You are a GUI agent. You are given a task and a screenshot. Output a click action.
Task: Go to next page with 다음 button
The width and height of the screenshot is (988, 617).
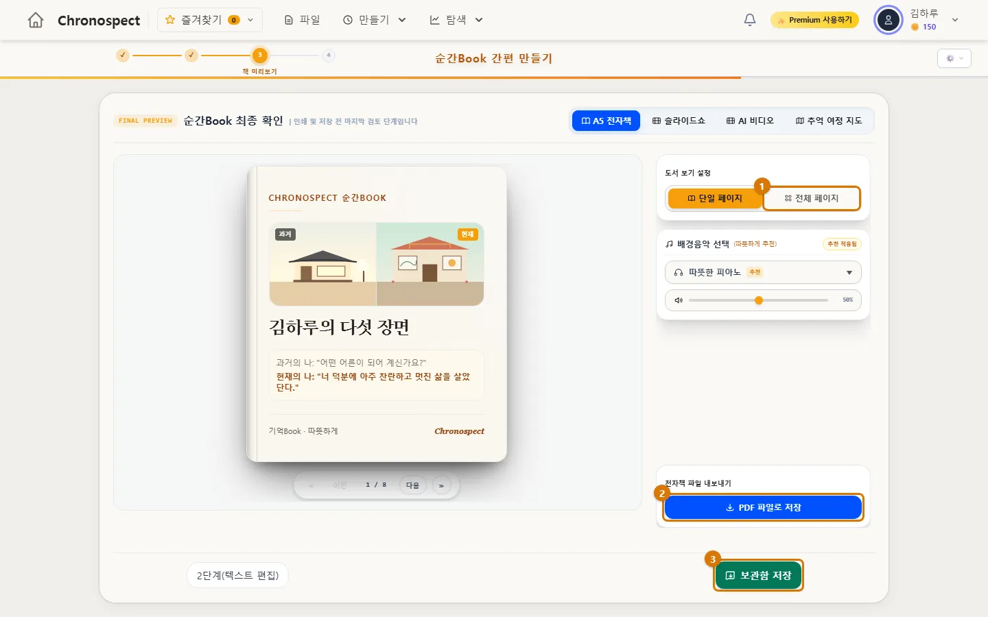tap(412, 485)
